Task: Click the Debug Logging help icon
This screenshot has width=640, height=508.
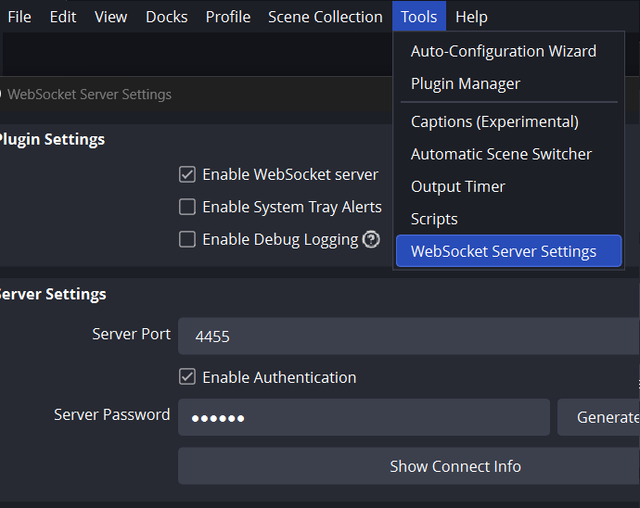Action: tap(371, 239)
